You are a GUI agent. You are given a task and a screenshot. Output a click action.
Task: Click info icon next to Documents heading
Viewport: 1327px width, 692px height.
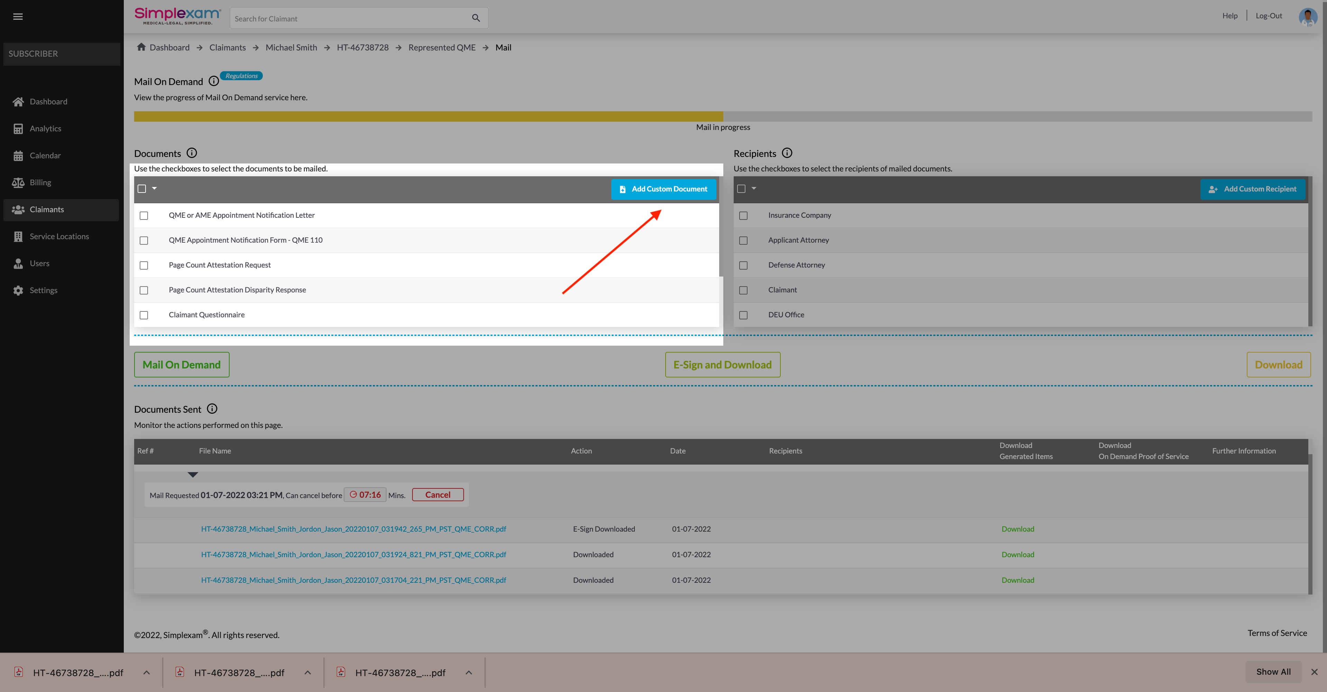pos(192,153)
